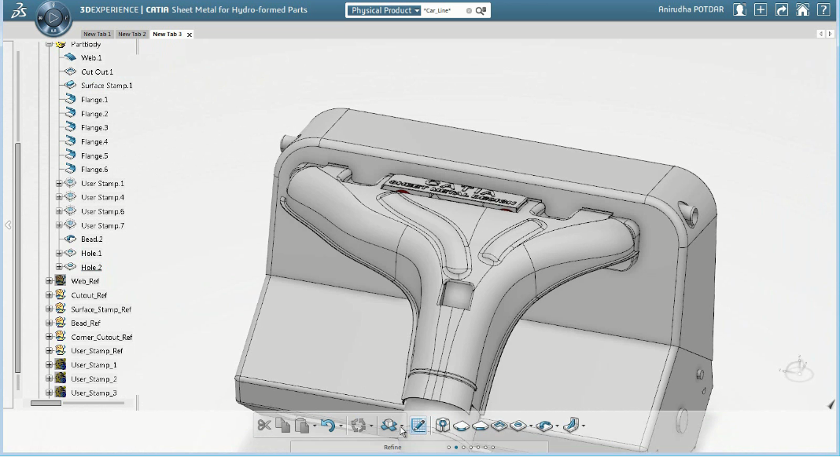Click the Update refresh arrows icon

click(358, 426)
